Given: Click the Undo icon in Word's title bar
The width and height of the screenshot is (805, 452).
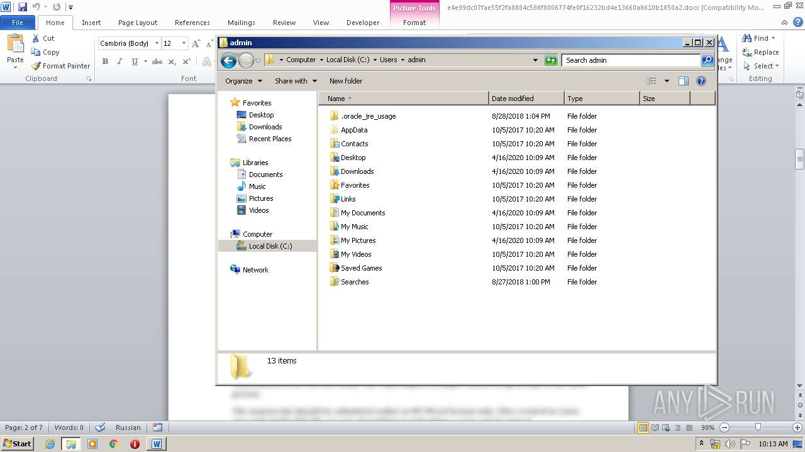Looking at the screenshot, I should [x=36, y=7].
